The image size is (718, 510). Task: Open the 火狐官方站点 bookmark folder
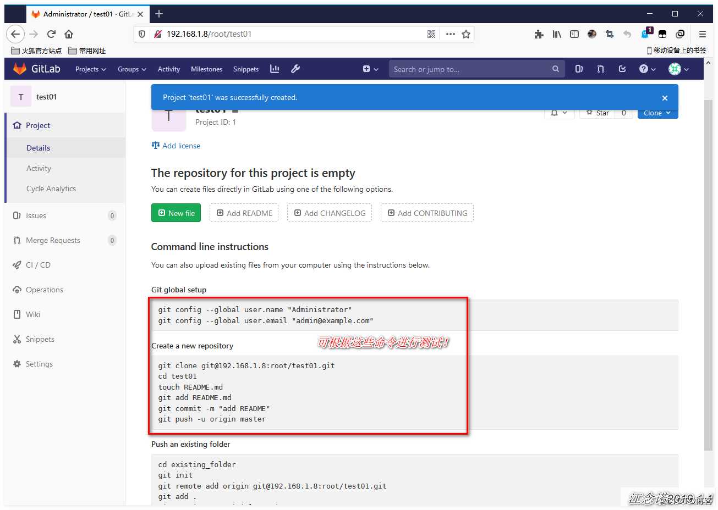pos(36,51)
